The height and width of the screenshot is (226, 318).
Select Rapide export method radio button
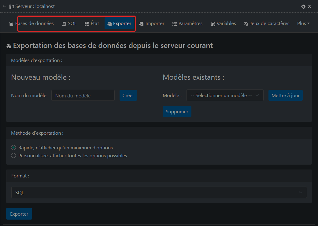13,148
